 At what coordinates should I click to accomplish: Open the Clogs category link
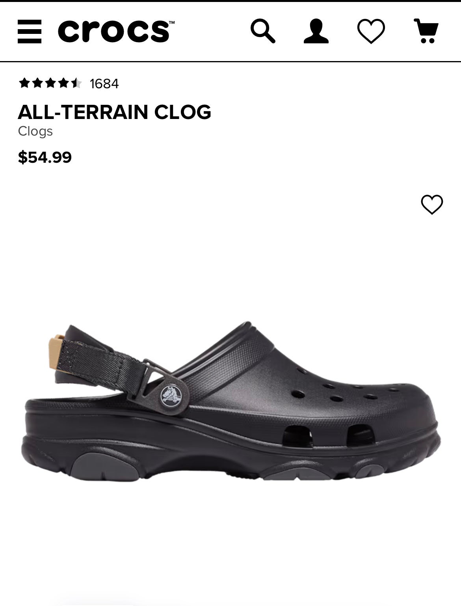click(35, 131)
